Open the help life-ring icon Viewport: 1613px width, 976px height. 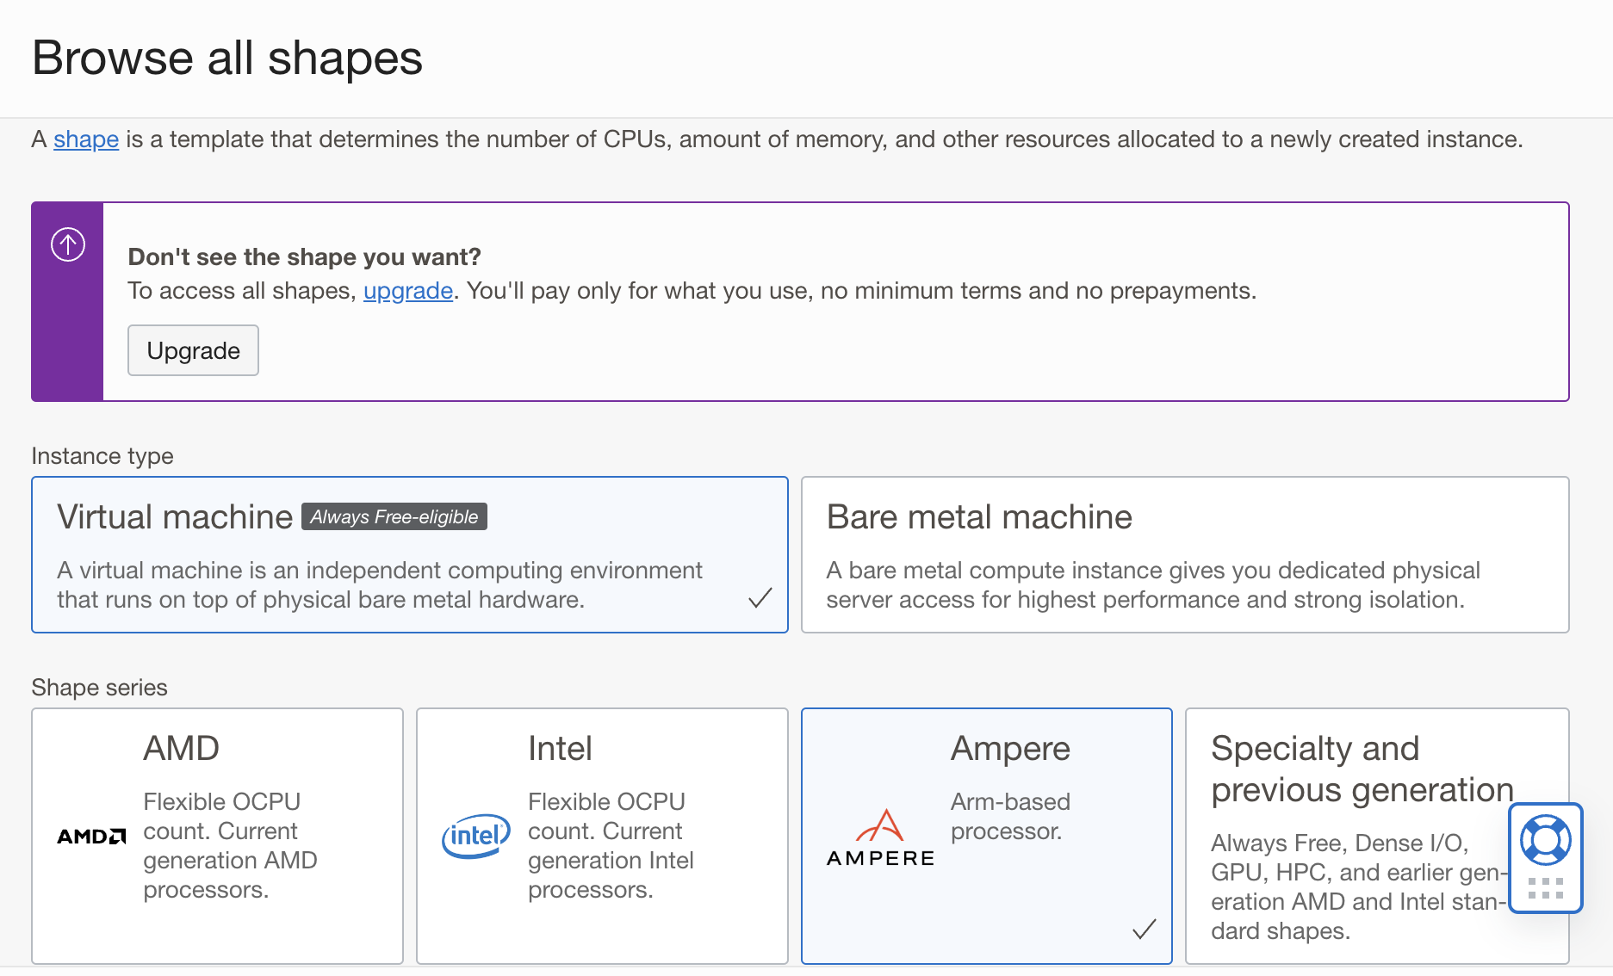(1546, 841)
